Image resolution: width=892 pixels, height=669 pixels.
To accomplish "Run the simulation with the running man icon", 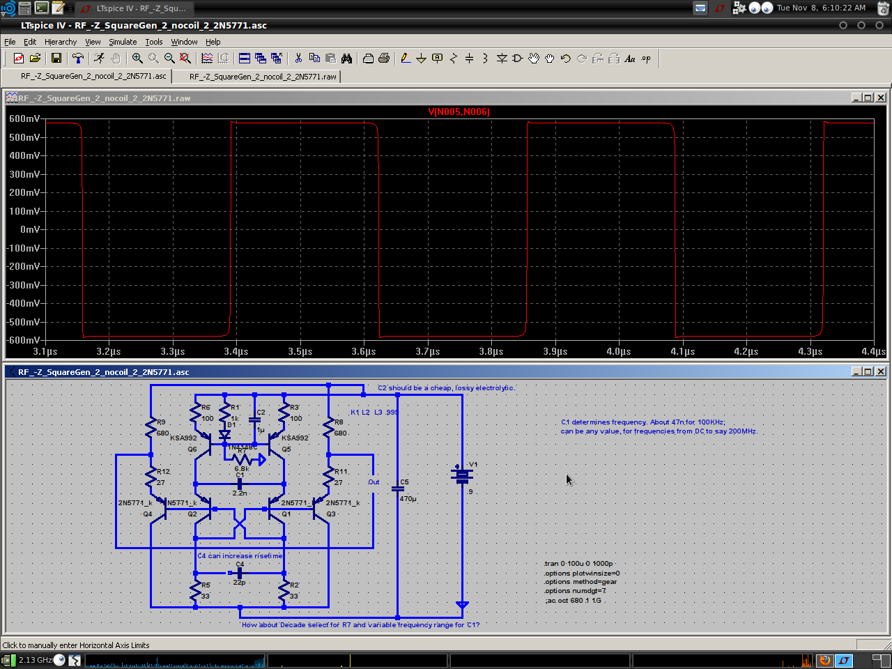I will [100, 59].
